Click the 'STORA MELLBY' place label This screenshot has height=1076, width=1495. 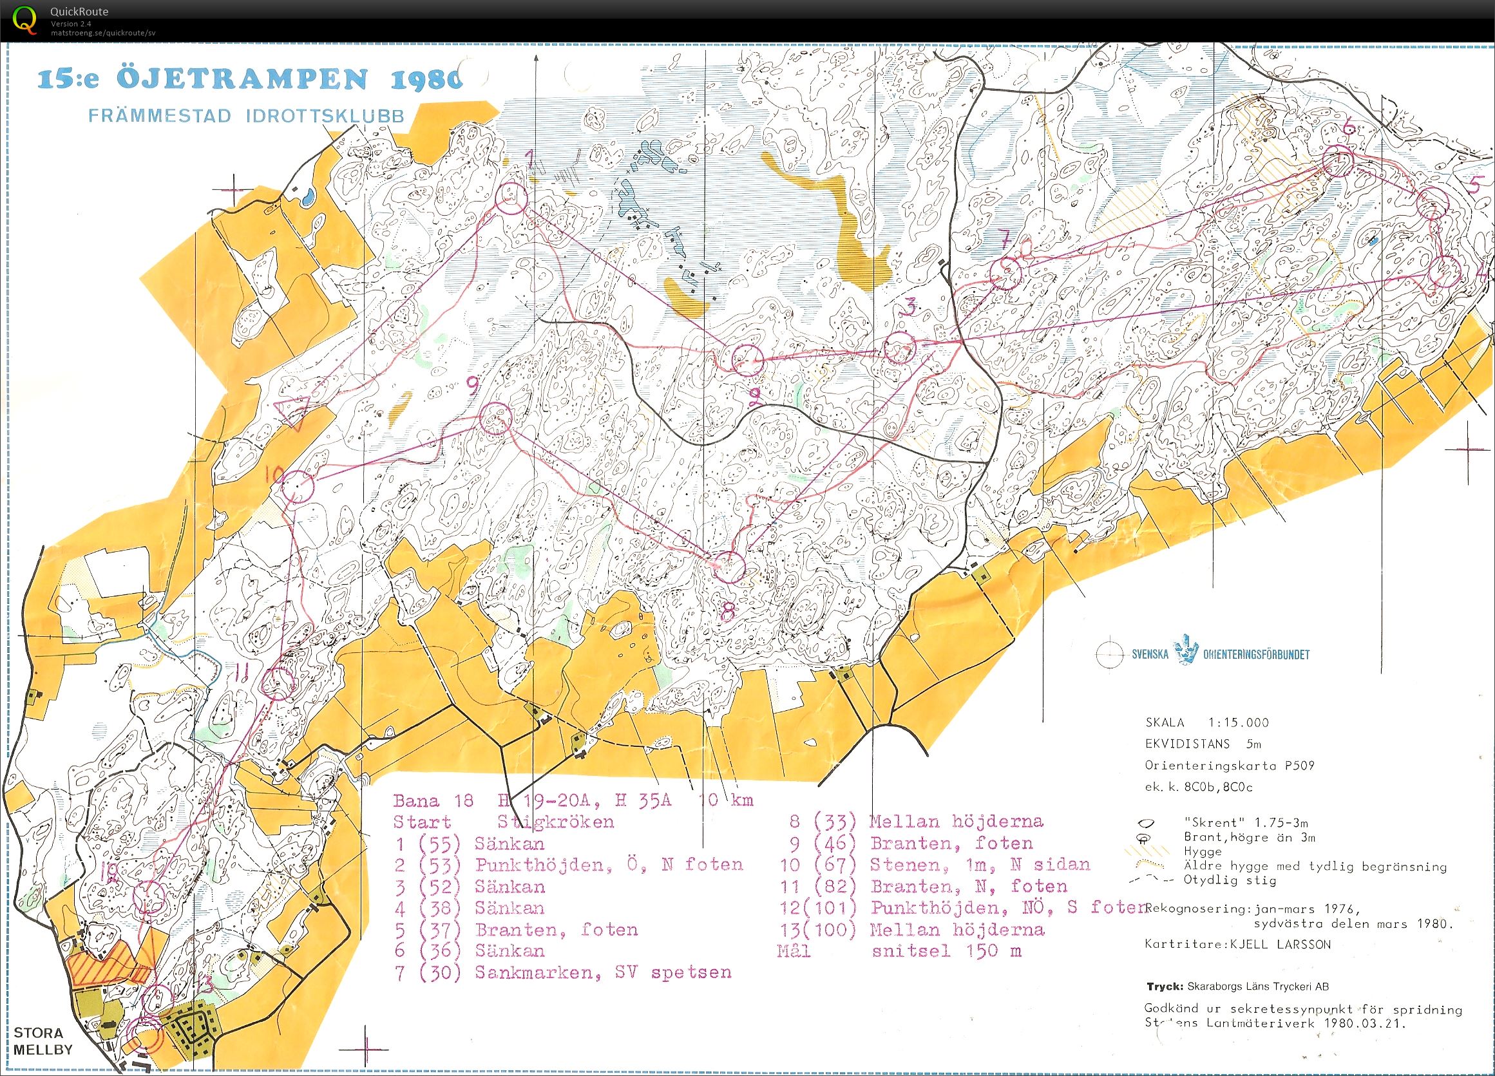point(43,1041)
